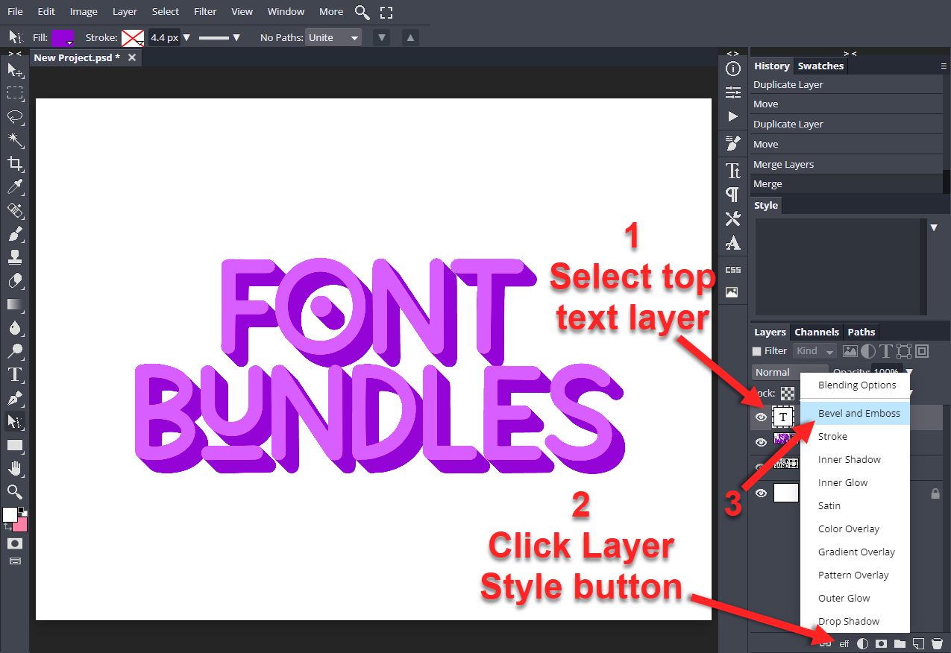Click the eff layer style button

844,644
